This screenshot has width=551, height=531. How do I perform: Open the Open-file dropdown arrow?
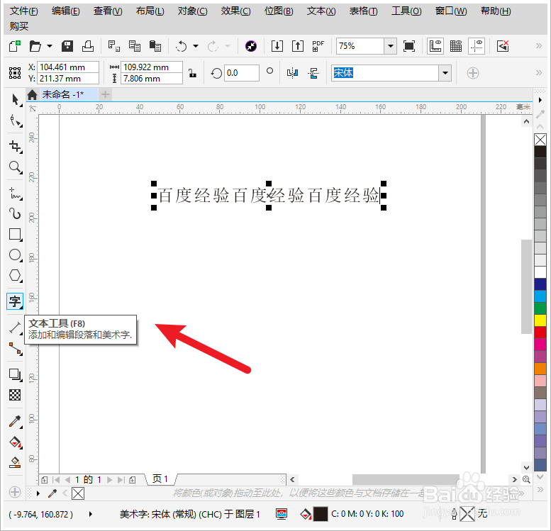tap(50, 46)
